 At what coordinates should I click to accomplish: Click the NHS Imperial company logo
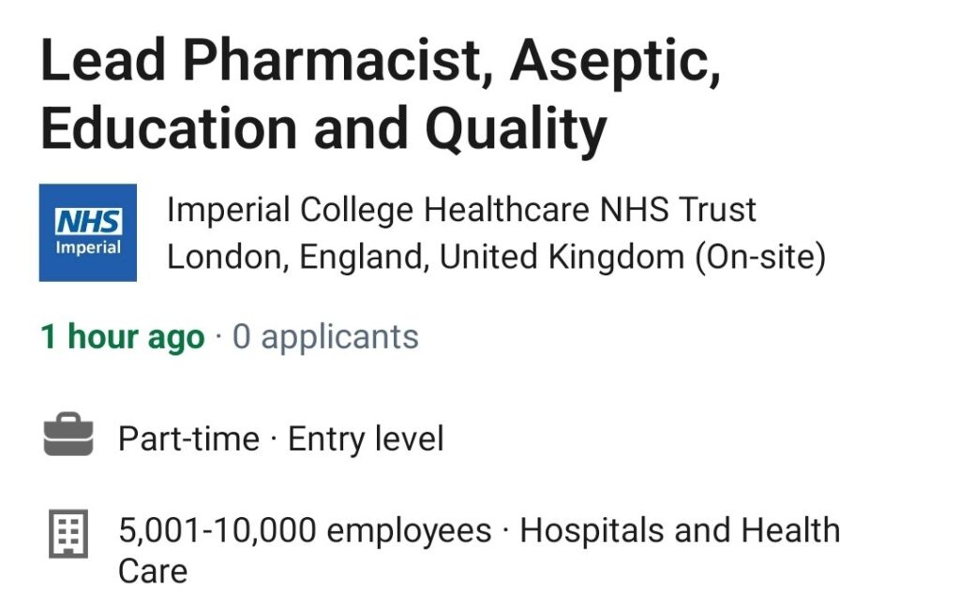tap(88, 232)
